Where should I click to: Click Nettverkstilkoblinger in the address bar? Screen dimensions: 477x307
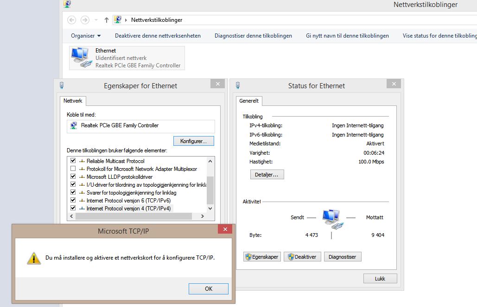(157, 20)
